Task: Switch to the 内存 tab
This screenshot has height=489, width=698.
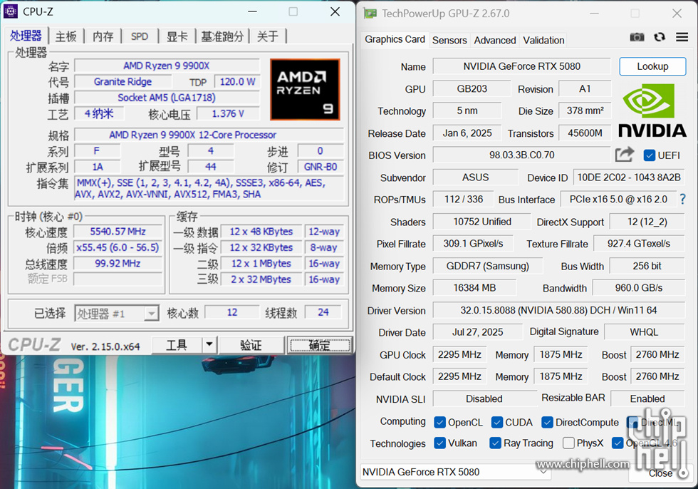Action: 103,36
